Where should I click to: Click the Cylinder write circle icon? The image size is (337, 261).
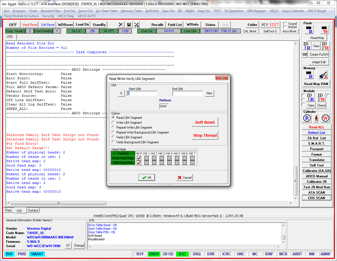coord(325,118)
